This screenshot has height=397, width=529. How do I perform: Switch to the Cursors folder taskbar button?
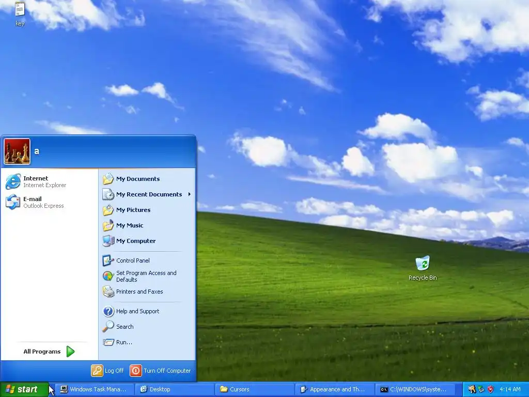point(254,389)
